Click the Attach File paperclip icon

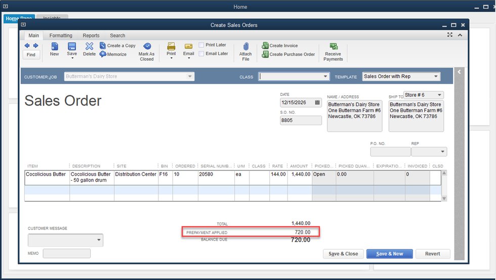(245, 46)
